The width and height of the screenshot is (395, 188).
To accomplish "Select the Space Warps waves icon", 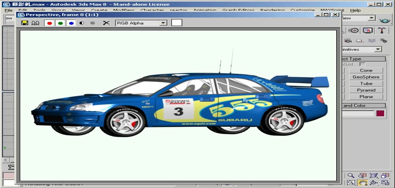I will pyautogui.click(x=371, y=40).
